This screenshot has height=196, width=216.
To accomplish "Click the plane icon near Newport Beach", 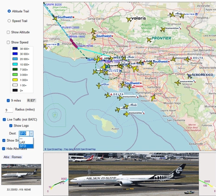I will click(x=153, y=98).
